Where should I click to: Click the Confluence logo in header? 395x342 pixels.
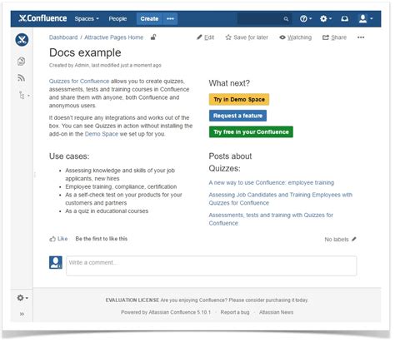coord(42,18)
